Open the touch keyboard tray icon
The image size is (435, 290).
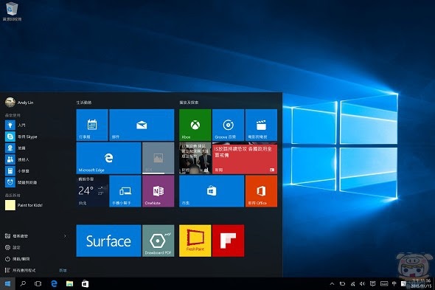click(x=384, y=284)
